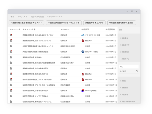Viewport: 152px width, 114px height.
Task: Click the 年/月/日 date input field
Action: (x=126, y=71)
